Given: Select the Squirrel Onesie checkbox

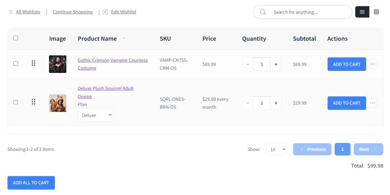Looking at the screenshot, I should click(x=16, y=102).
